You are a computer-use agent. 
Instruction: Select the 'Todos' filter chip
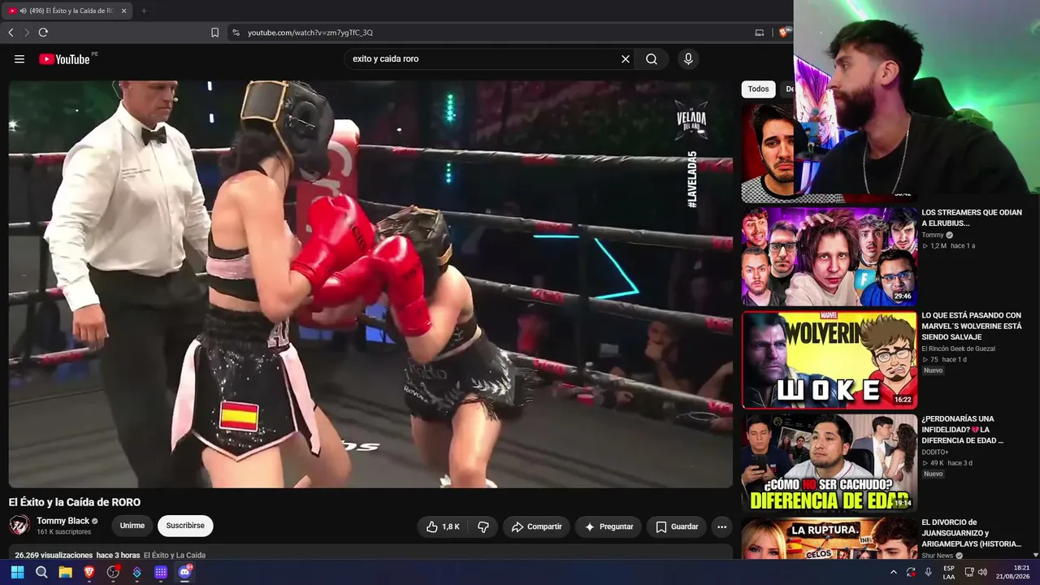pos(758,89)
